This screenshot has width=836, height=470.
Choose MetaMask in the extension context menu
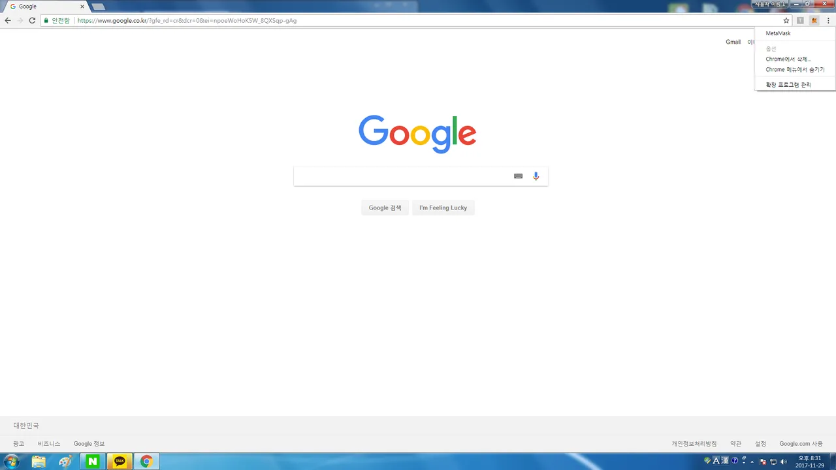(x=795, y=33)
